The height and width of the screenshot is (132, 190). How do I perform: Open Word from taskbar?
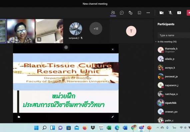tap(125, 128)
